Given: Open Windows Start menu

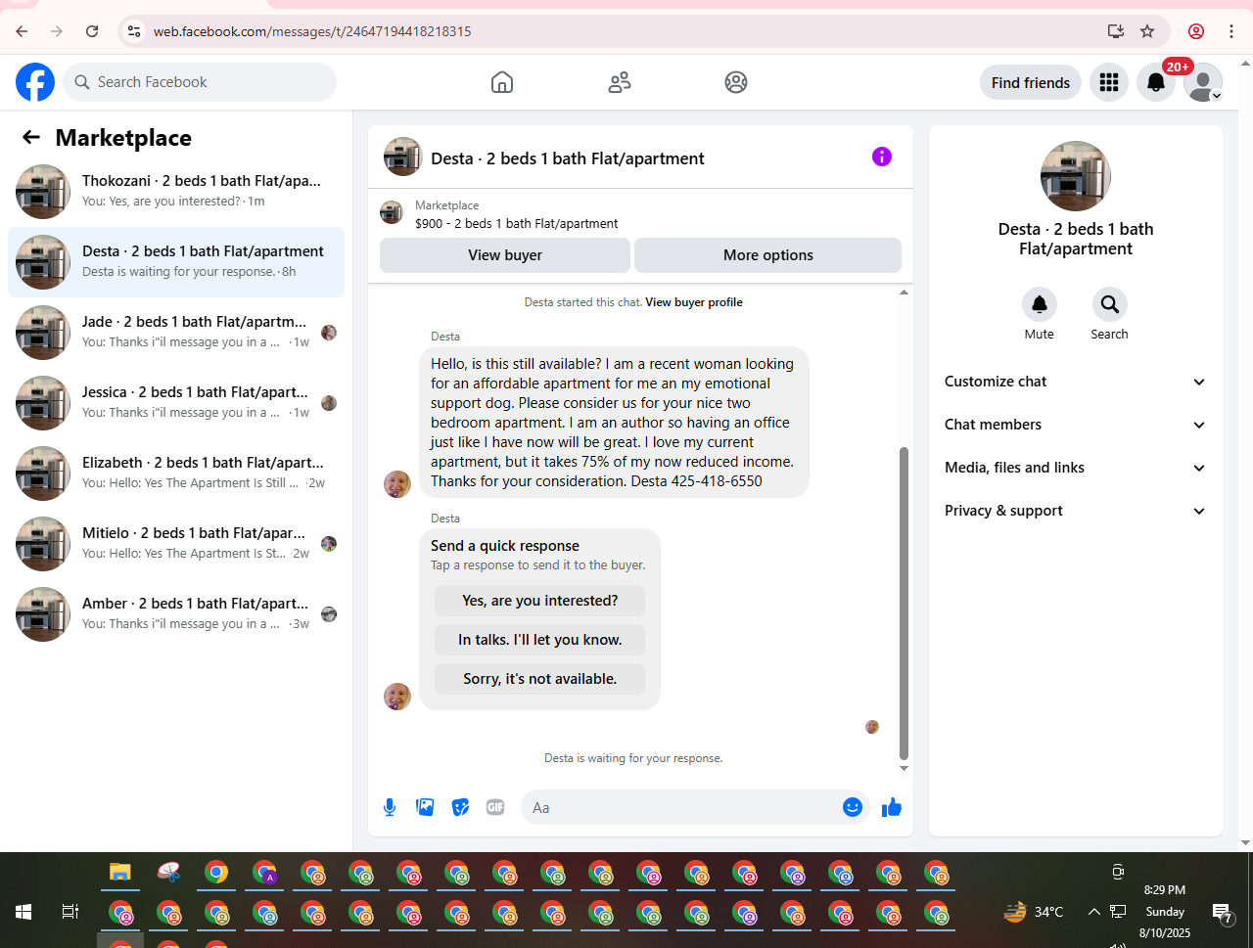Looking at the screenshot, I should pyautogui.click(x=23, y=912).
